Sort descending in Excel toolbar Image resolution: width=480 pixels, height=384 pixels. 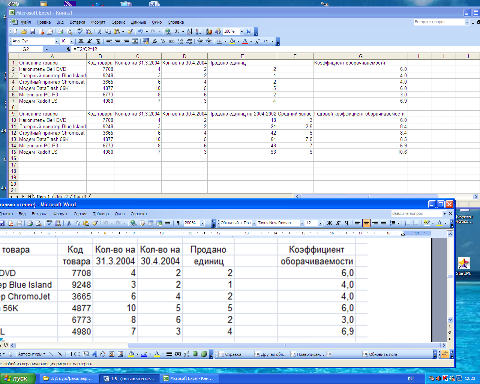pos(198,31)
